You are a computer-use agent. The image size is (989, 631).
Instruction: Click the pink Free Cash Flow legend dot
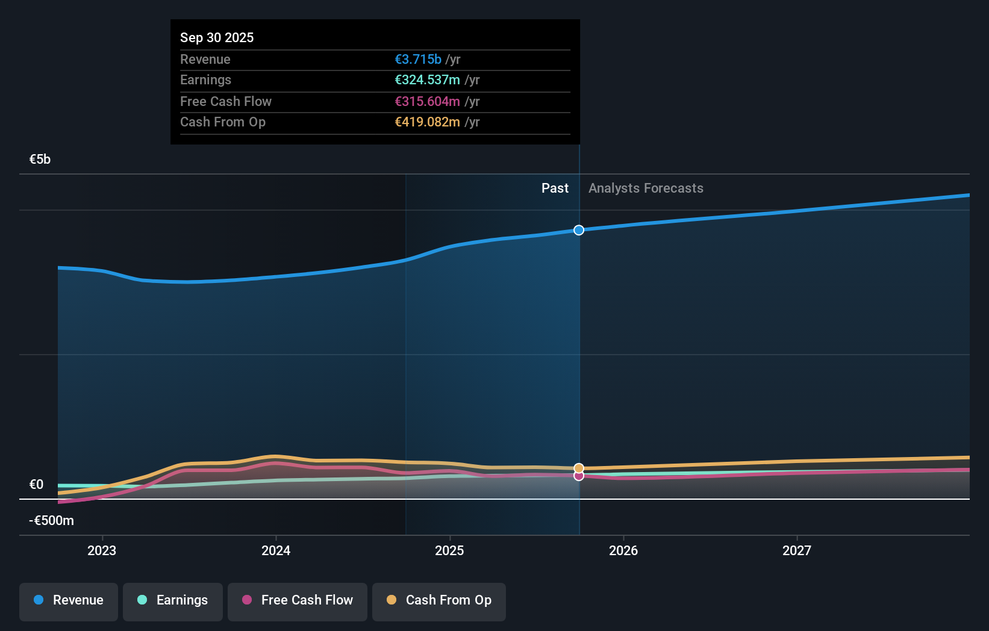(x=246, y=600)
